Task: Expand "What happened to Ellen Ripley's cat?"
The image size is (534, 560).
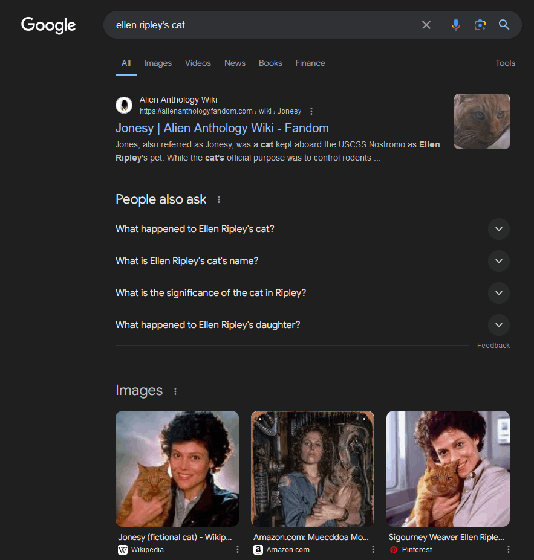Action: pyautogui.click(x=498, y=229)
